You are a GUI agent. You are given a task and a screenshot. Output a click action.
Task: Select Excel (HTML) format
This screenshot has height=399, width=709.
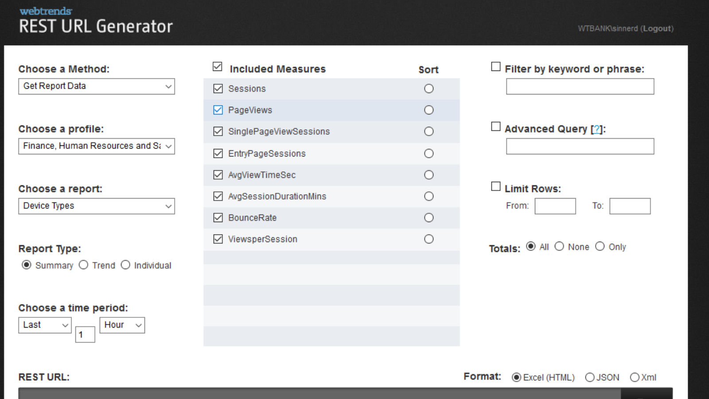coord(517,377)
